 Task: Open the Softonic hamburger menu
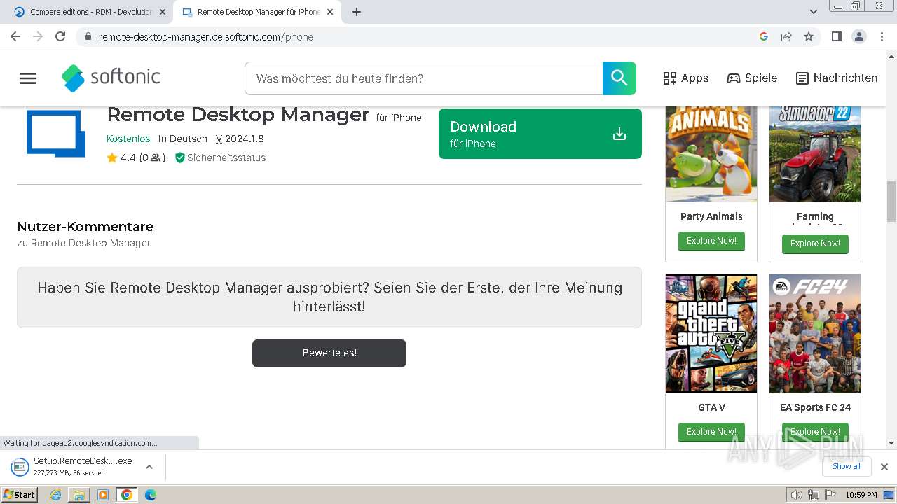point(28,78)
